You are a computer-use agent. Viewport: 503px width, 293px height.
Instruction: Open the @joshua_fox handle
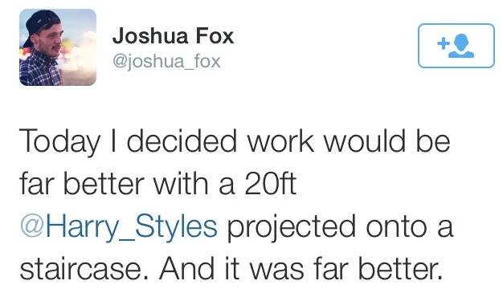click(x=166, y=61)
